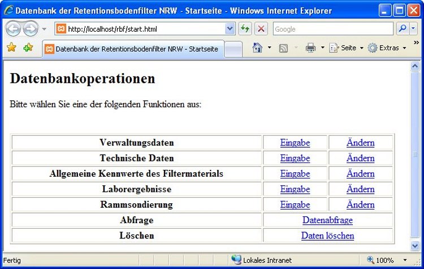Click the magnifier Search button
This screenshot has width=424, height=269.
click(403, 29)
